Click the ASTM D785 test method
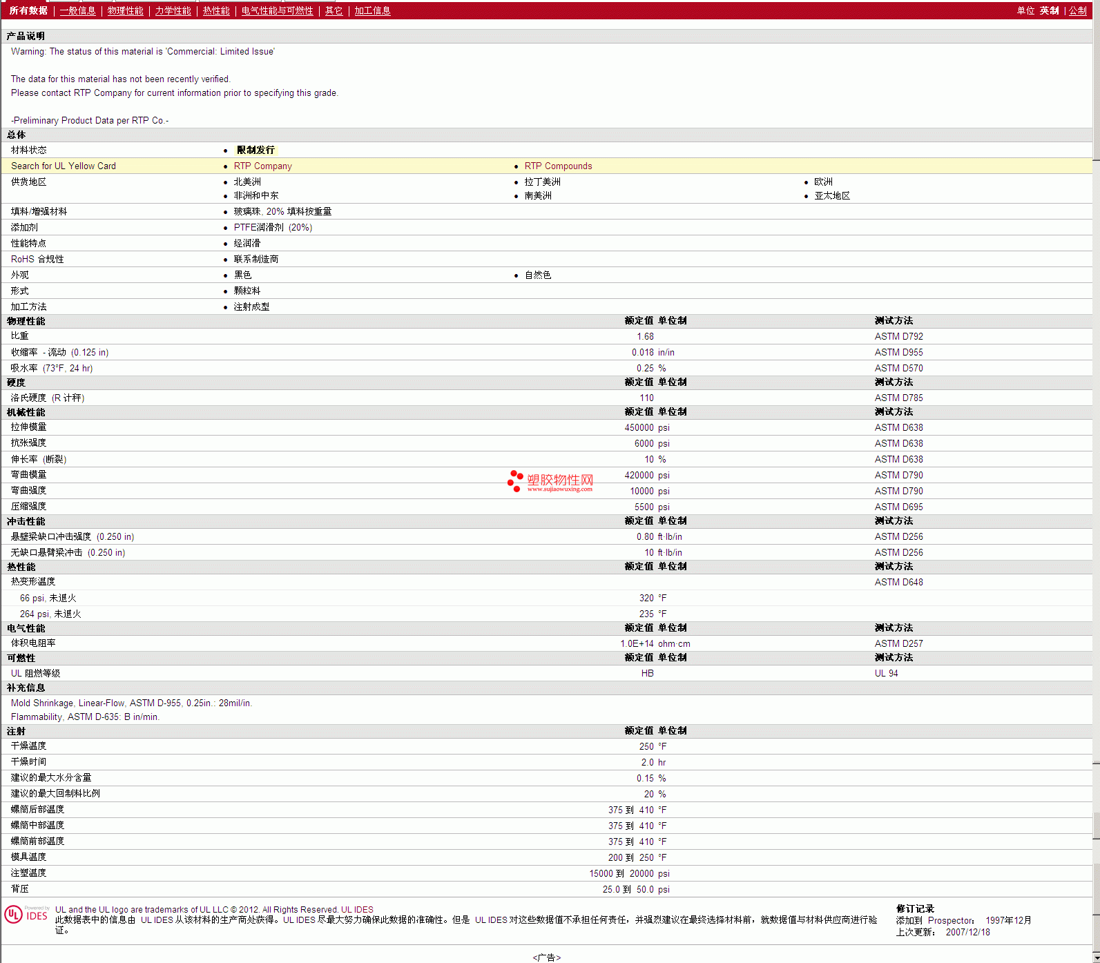Image resolution: width=1100 pixels, height=963 pixels. pyautogui.click(x=898, y=398)
